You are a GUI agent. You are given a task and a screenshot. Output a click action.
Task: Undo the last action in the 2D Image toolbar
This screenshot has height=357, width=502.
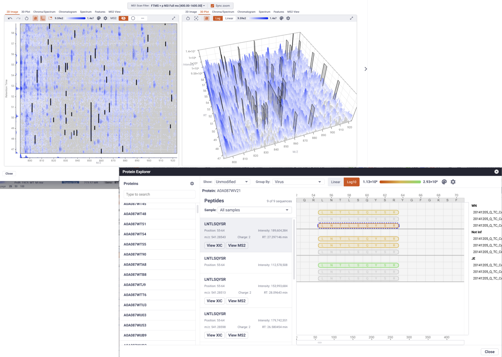pyautogui.click(x=11, y=18)
